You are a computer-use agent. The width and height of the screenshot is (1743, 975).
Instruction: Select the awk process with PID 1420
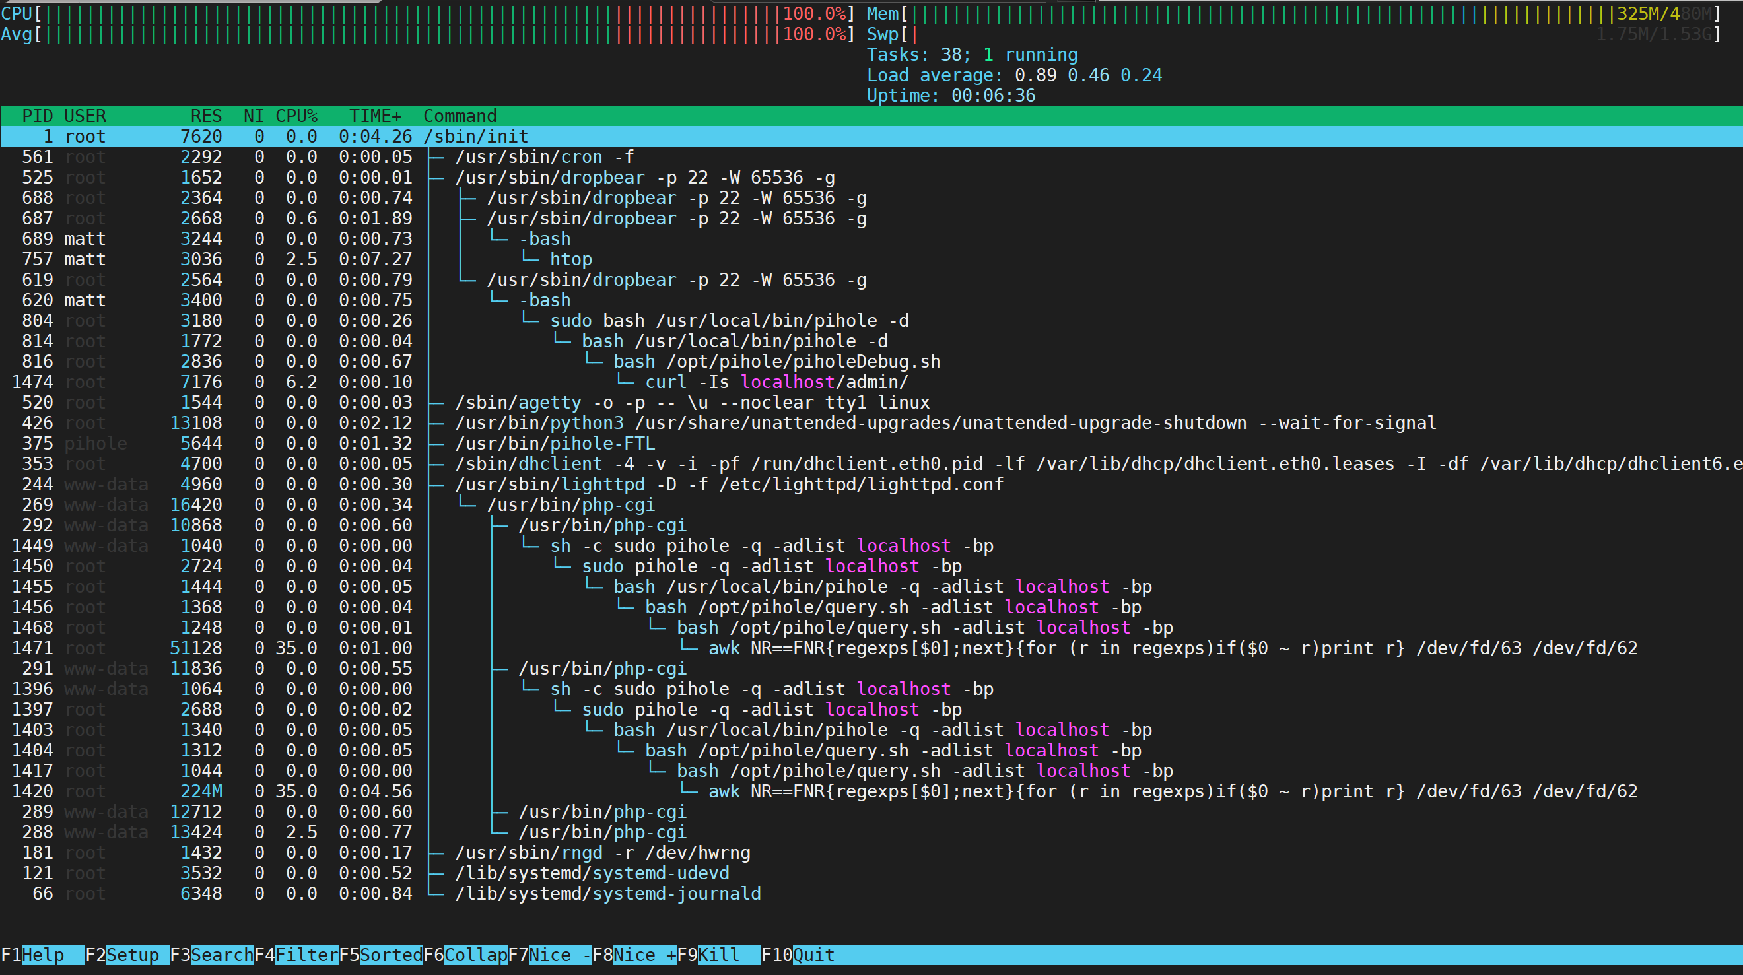click(872, 791)
